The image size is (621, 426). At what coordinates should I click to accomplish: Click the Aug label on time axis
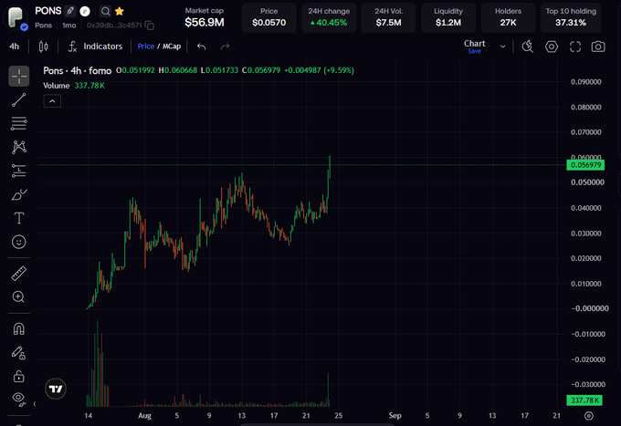pos(144,415)
